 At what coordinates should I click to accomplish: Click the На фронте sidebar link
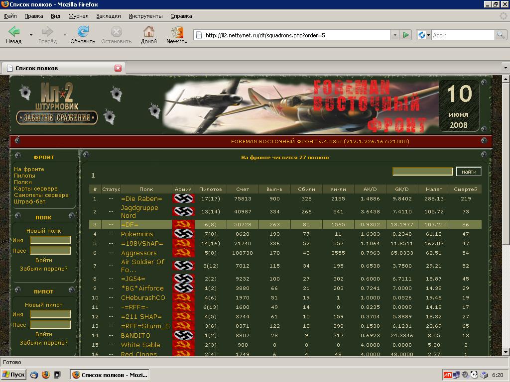point(29,169)
